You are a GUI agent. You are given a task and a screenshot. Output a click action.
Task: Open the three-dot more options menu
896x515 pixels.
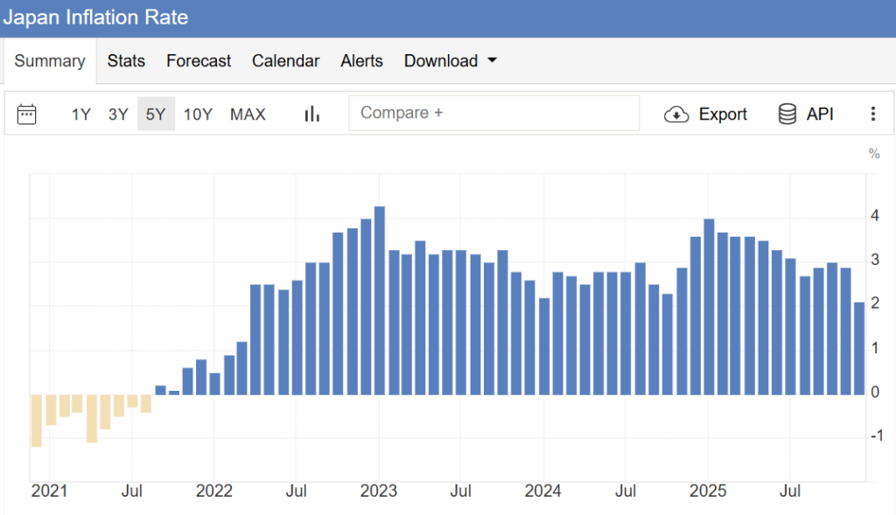coord(872,114)
